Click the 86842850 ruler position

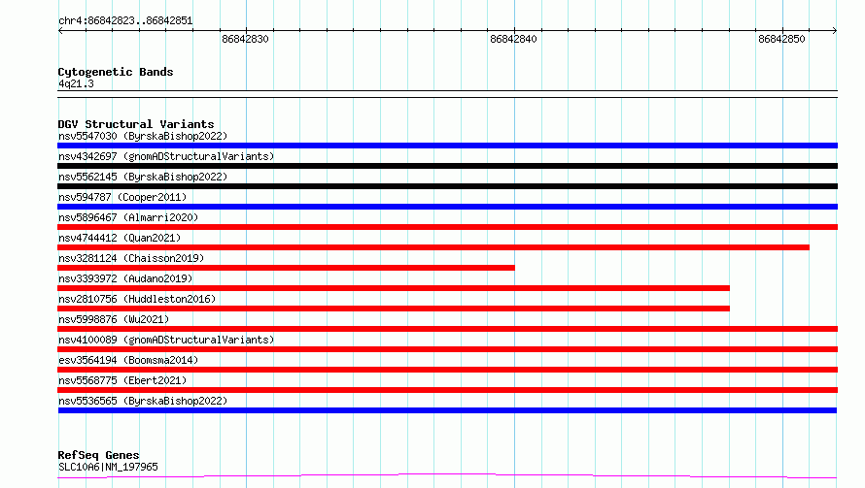(781, 39)
